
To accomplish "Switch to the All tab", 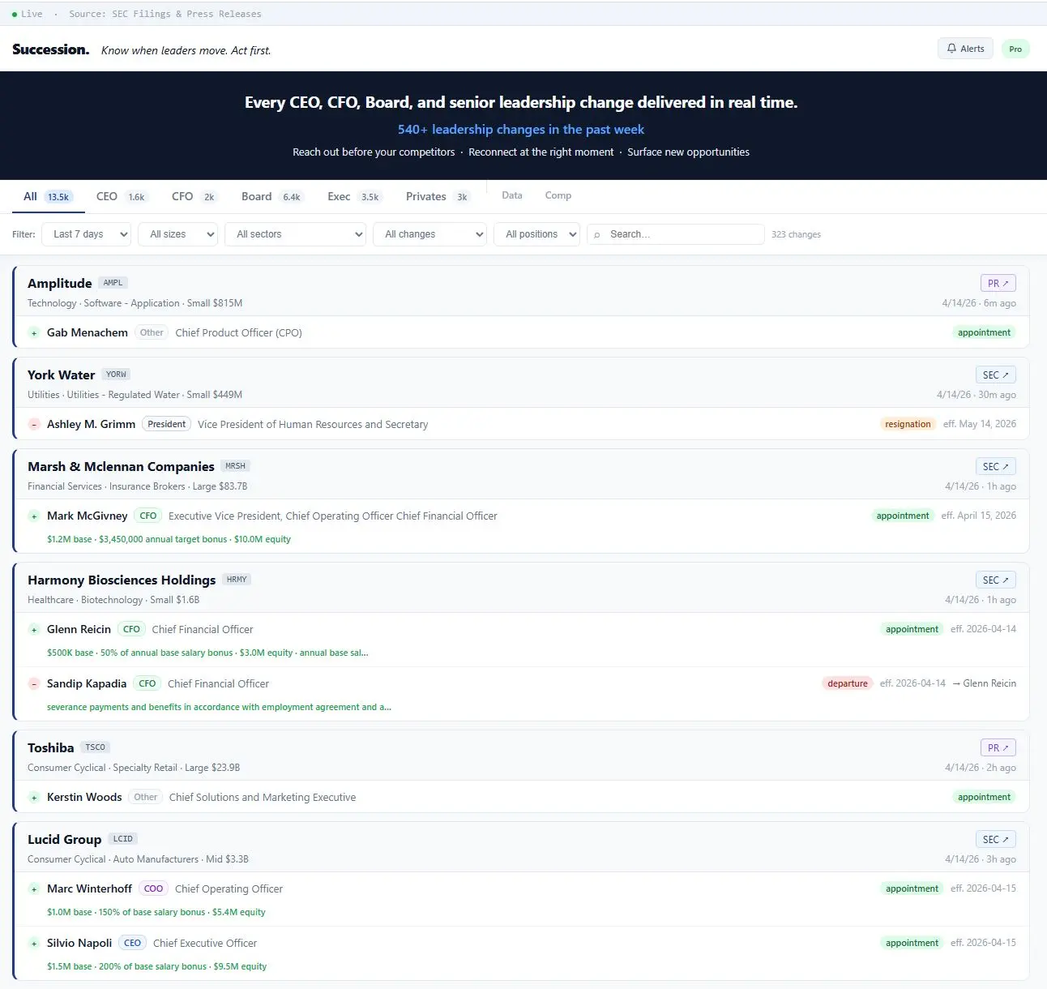I will coord(48,196).
